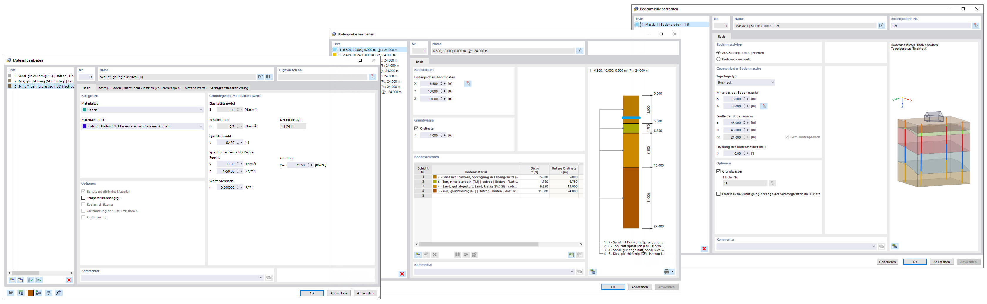Click the view-settings icon below the Bodenmassiv 3D preview
Viewport: 987px width, 304px height.
coord(895,246)
